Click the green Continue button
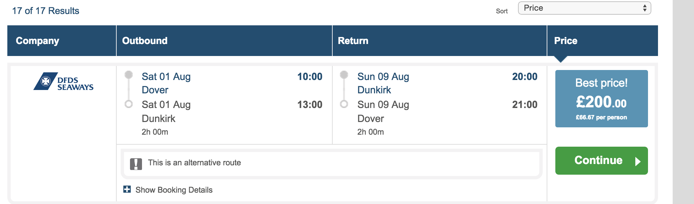 pos(601,161)
